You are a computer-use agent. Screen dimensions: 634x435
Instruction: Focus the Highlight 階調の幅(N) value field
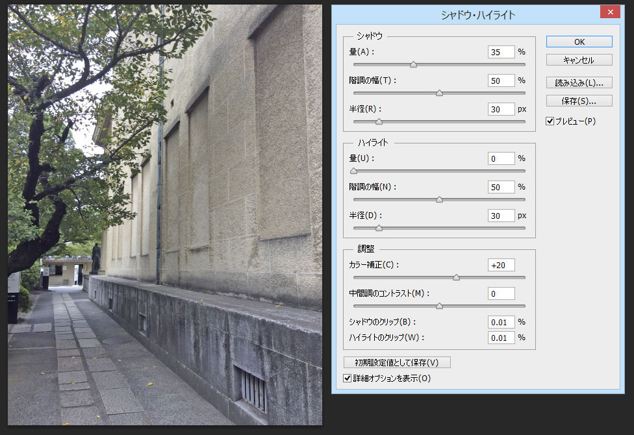(x=501, y=187)
